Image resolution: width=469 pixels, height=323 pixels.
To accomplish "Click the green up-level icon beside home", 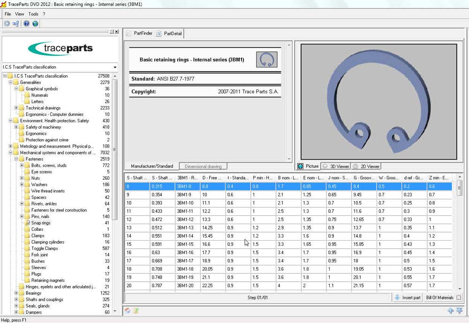I will click(136, 311).
